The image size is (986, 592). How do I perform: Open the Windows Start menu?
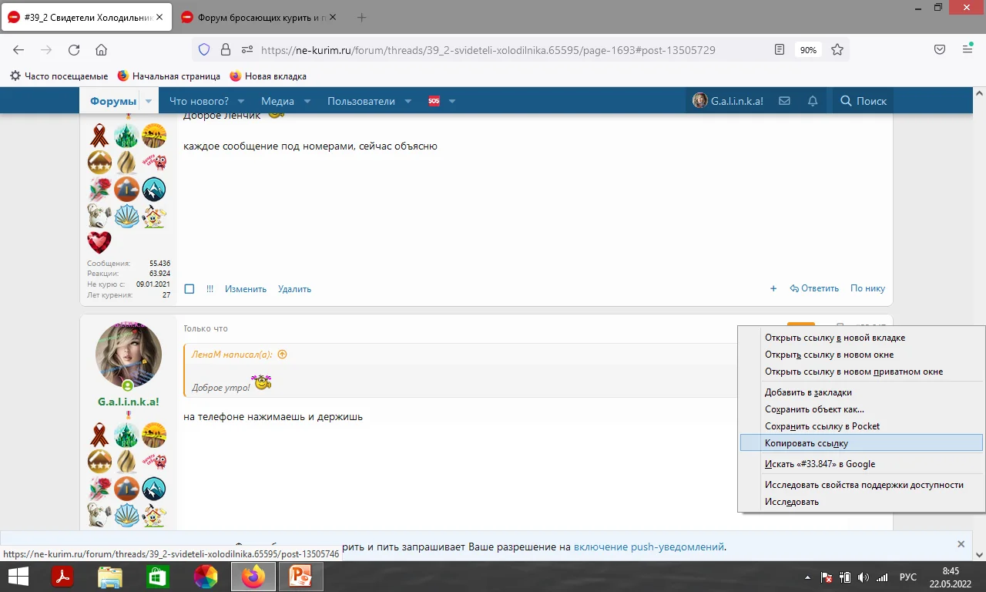click(18, 576)
